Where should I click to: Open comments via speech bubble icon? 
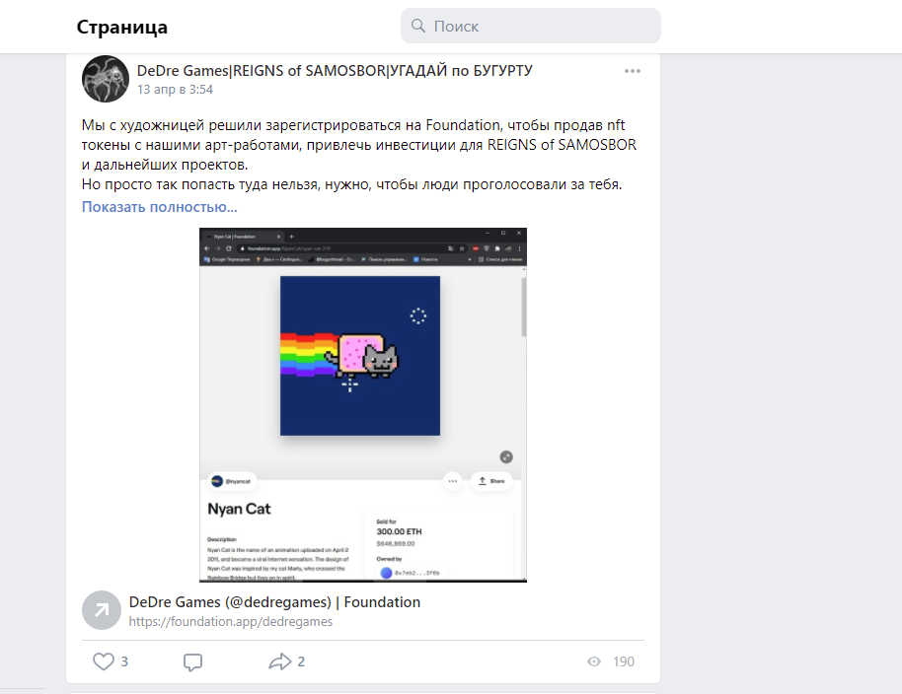click(x=192, y=661)
